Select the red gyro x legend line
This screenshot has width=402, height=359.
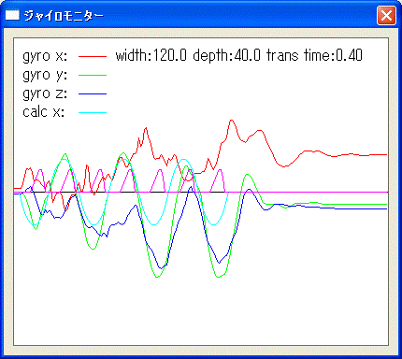point(93,56)
